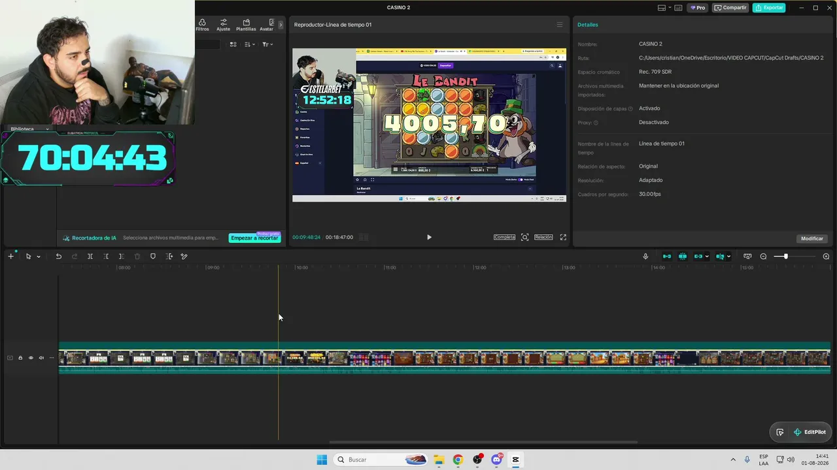Viewport: 837px width, 470px height.
Task: Open the preview axis options dropdown arrow
Action: 728,257
